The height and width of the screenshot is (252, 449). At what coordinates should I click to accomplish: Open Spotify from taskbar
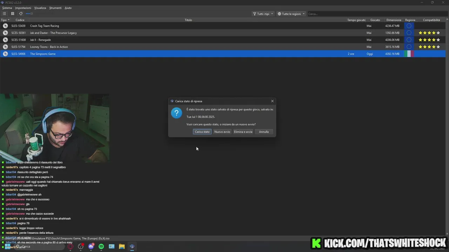[101, 246]
